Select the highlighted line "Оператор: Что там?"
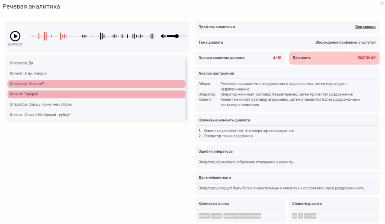This screenshot has width=385, height=224. [96, 84]
